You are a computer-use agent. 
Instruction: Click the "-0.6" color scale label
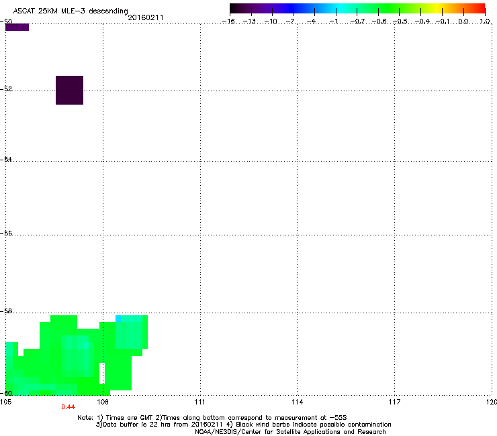tap(379, 21)
